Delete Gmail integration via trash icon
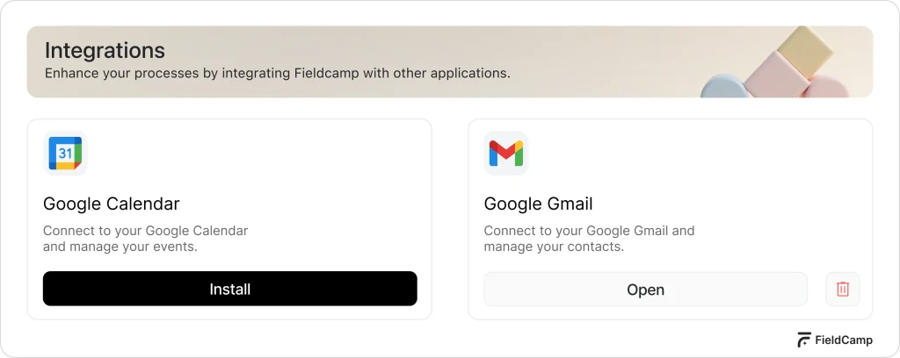The height and width of the screenshot is (358, 900). tap(843, 289)
